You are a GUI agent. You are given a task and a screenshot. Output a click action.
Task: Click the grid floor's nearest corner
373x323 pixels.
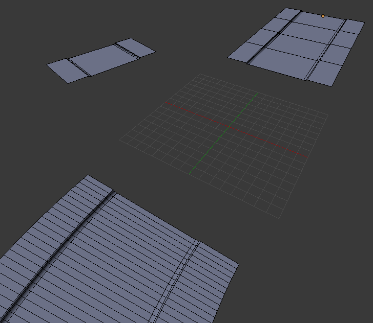[x=279, y=218]
